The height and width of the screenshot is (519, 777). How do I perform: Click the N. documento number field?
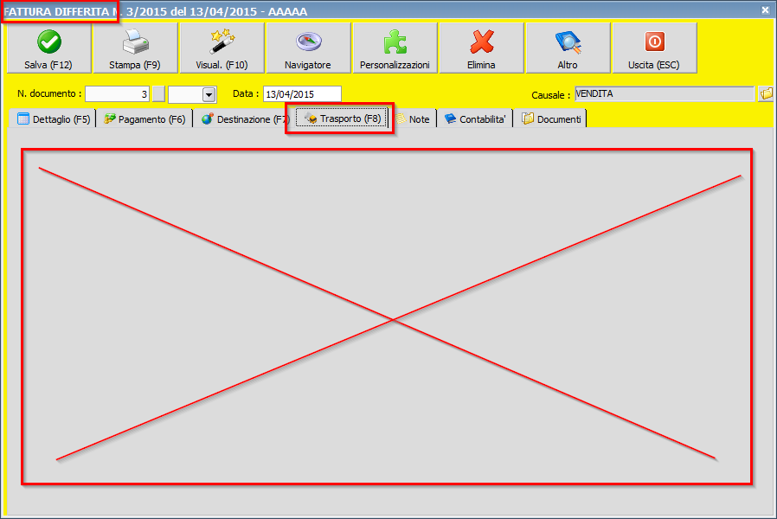pyautogui.click(x=118, y=94)
